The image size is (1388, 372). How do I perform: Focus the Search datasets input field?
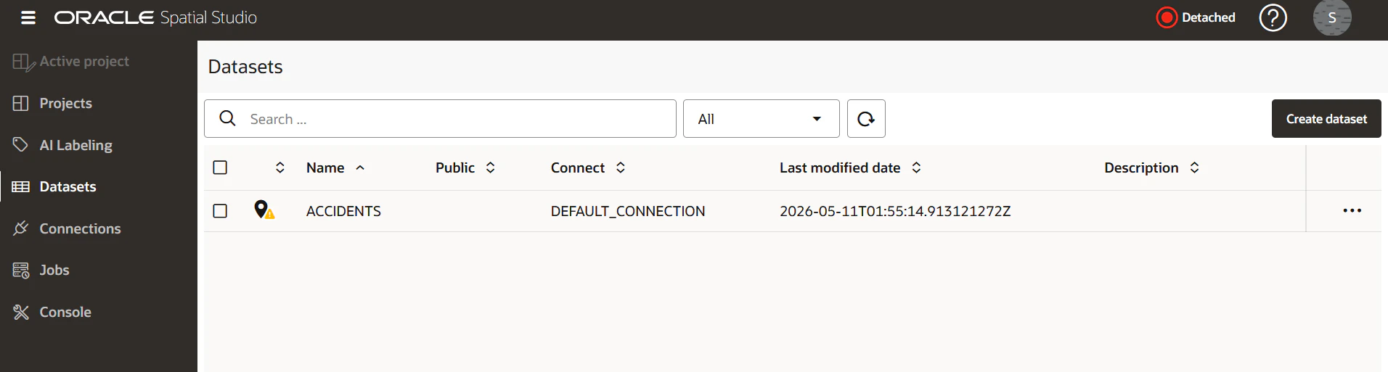[440, 119]
